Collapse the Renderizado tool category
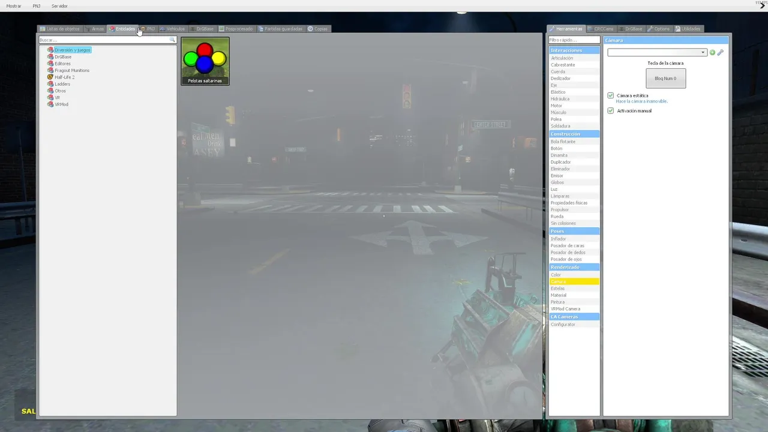The height and width of the screenshot is (432, 768). point(574,267)
